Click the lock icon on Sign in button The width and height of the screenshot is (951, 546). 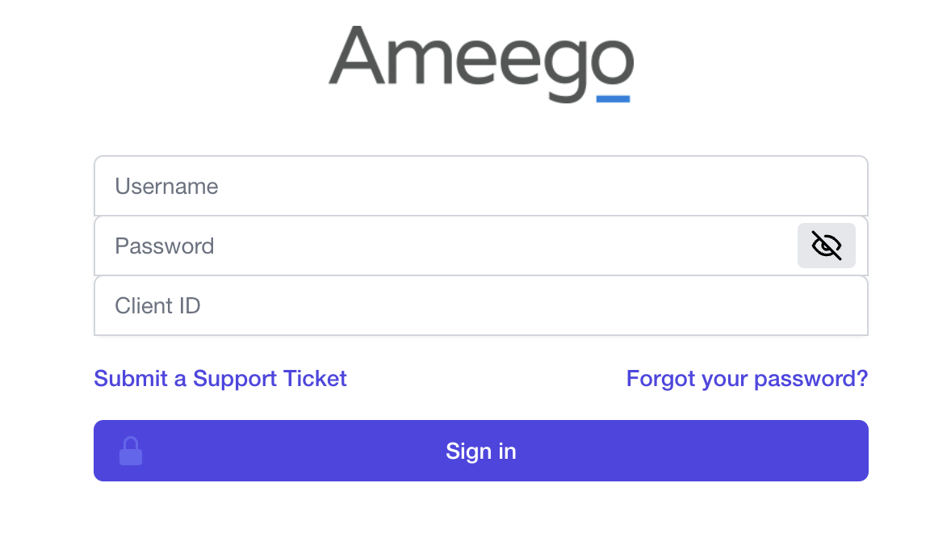131,451
